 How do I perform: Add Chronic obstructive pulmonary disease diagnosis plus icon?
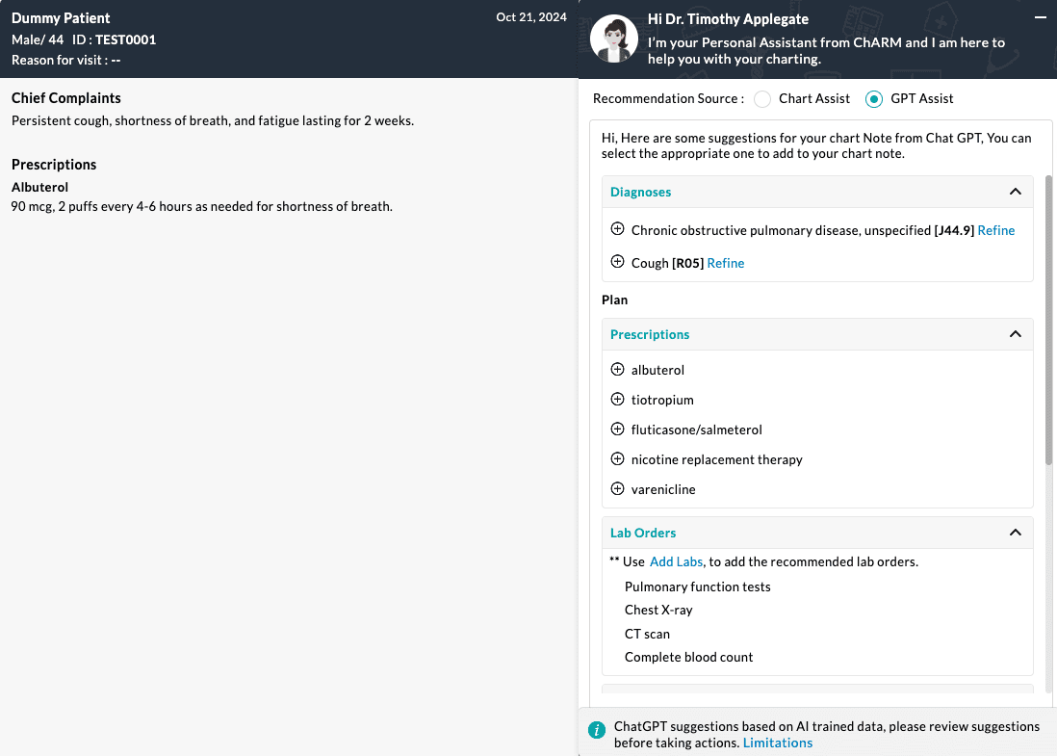click(618, 229)
